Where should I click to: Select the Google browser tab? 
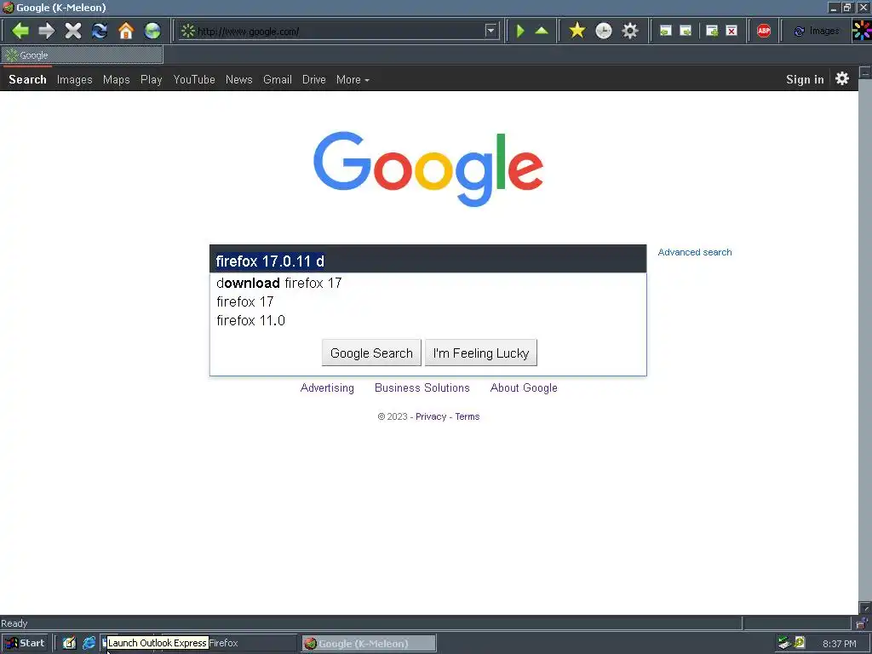(83, 55)
